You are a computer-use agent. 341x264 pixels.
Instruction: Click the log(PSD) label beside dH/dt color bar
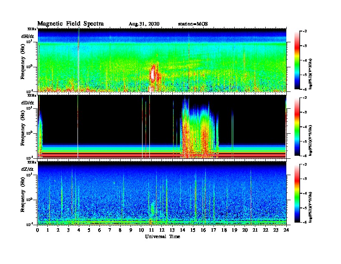pyautogui.click(x=310, y=74)
